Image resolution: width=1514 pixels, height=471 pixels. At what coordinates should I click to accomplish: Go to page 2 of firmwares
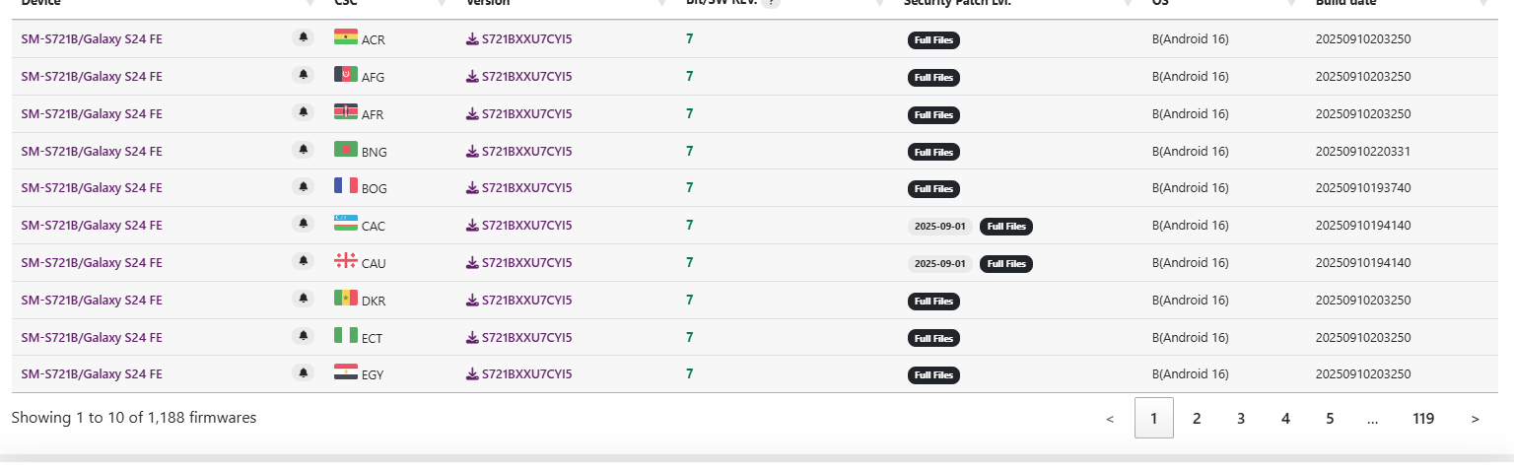coord(1197,419)
